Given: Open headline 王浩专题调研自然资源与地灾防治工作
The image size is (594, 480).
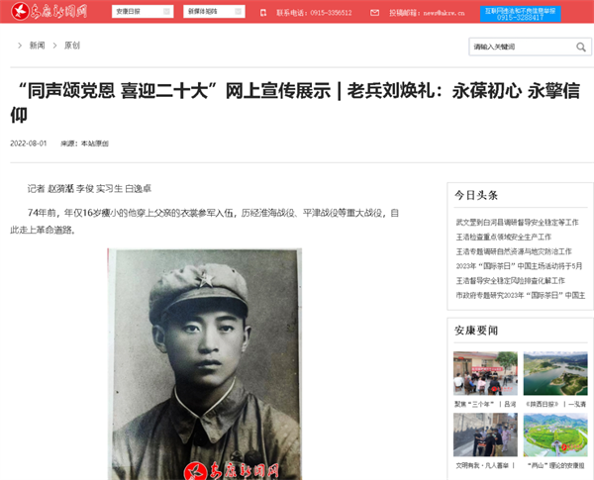Looking at the screenshot, I should 514,251.
